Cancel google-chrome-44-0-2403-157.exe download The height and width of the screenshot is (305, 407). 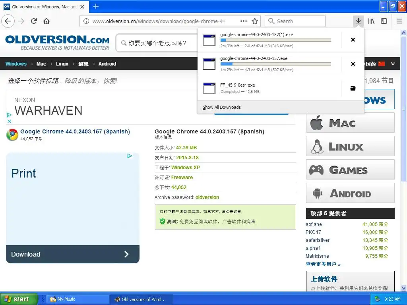point(353,64)
